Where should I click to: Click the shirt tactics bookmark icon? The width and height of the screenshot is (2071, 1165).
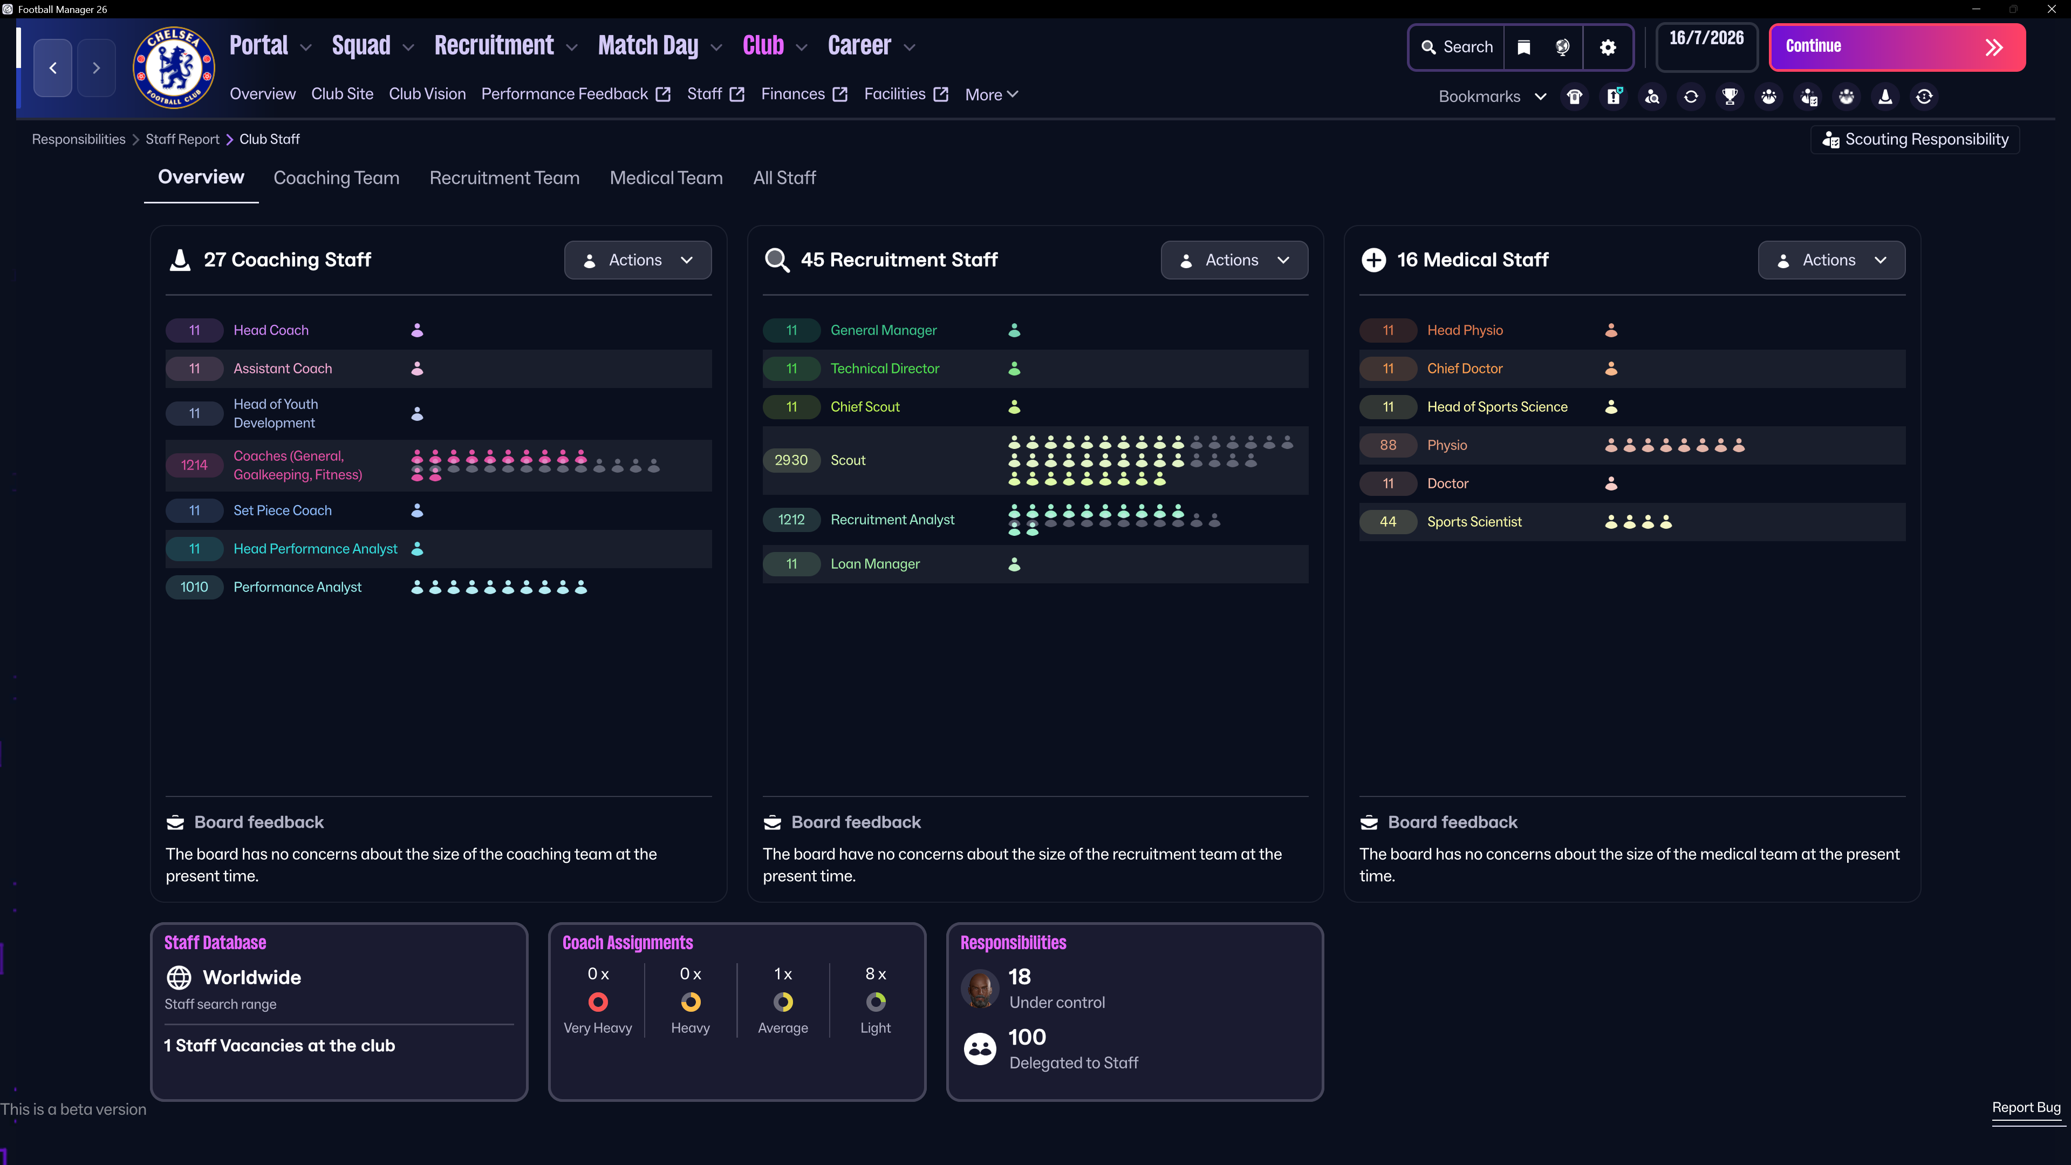(x=1574, y=97)
